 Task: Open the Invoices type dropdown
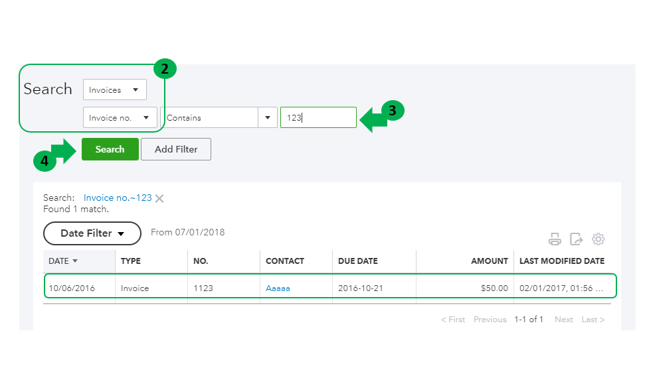tap(114, 90)
